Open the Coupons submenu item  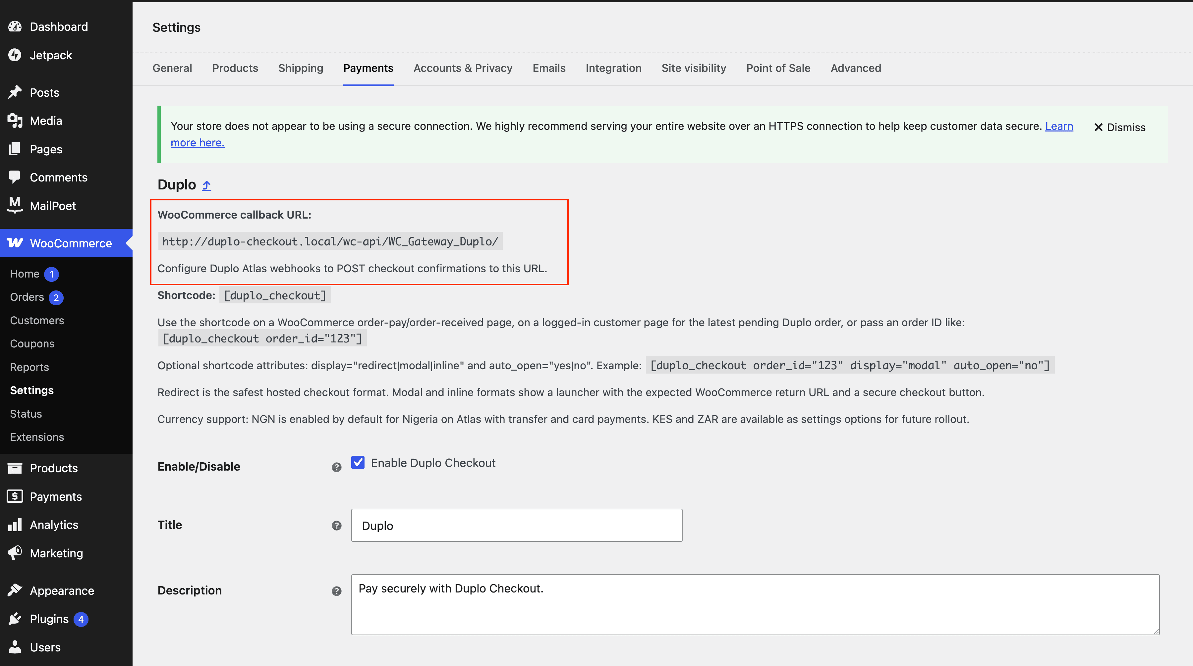tap(32, 343)
